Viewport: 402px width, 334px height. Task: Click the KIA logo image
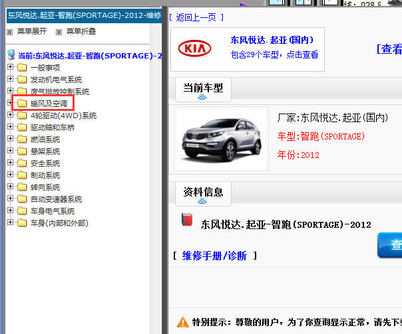[x=194, y=48]
